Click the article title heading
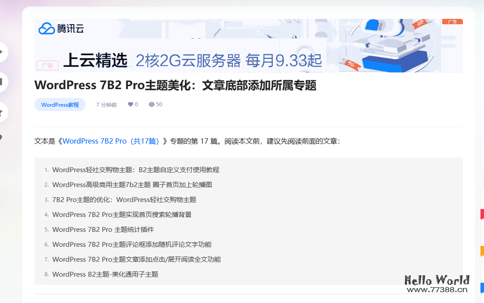The image size is (484, 303). pos(176,85)
